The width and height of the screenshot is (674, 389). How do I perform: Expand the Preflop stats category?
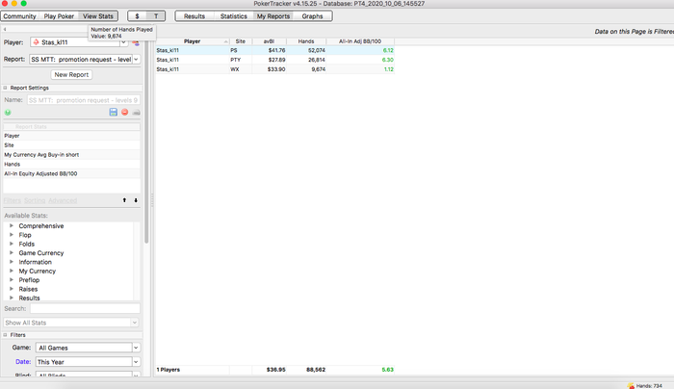[x=12, y=280]
